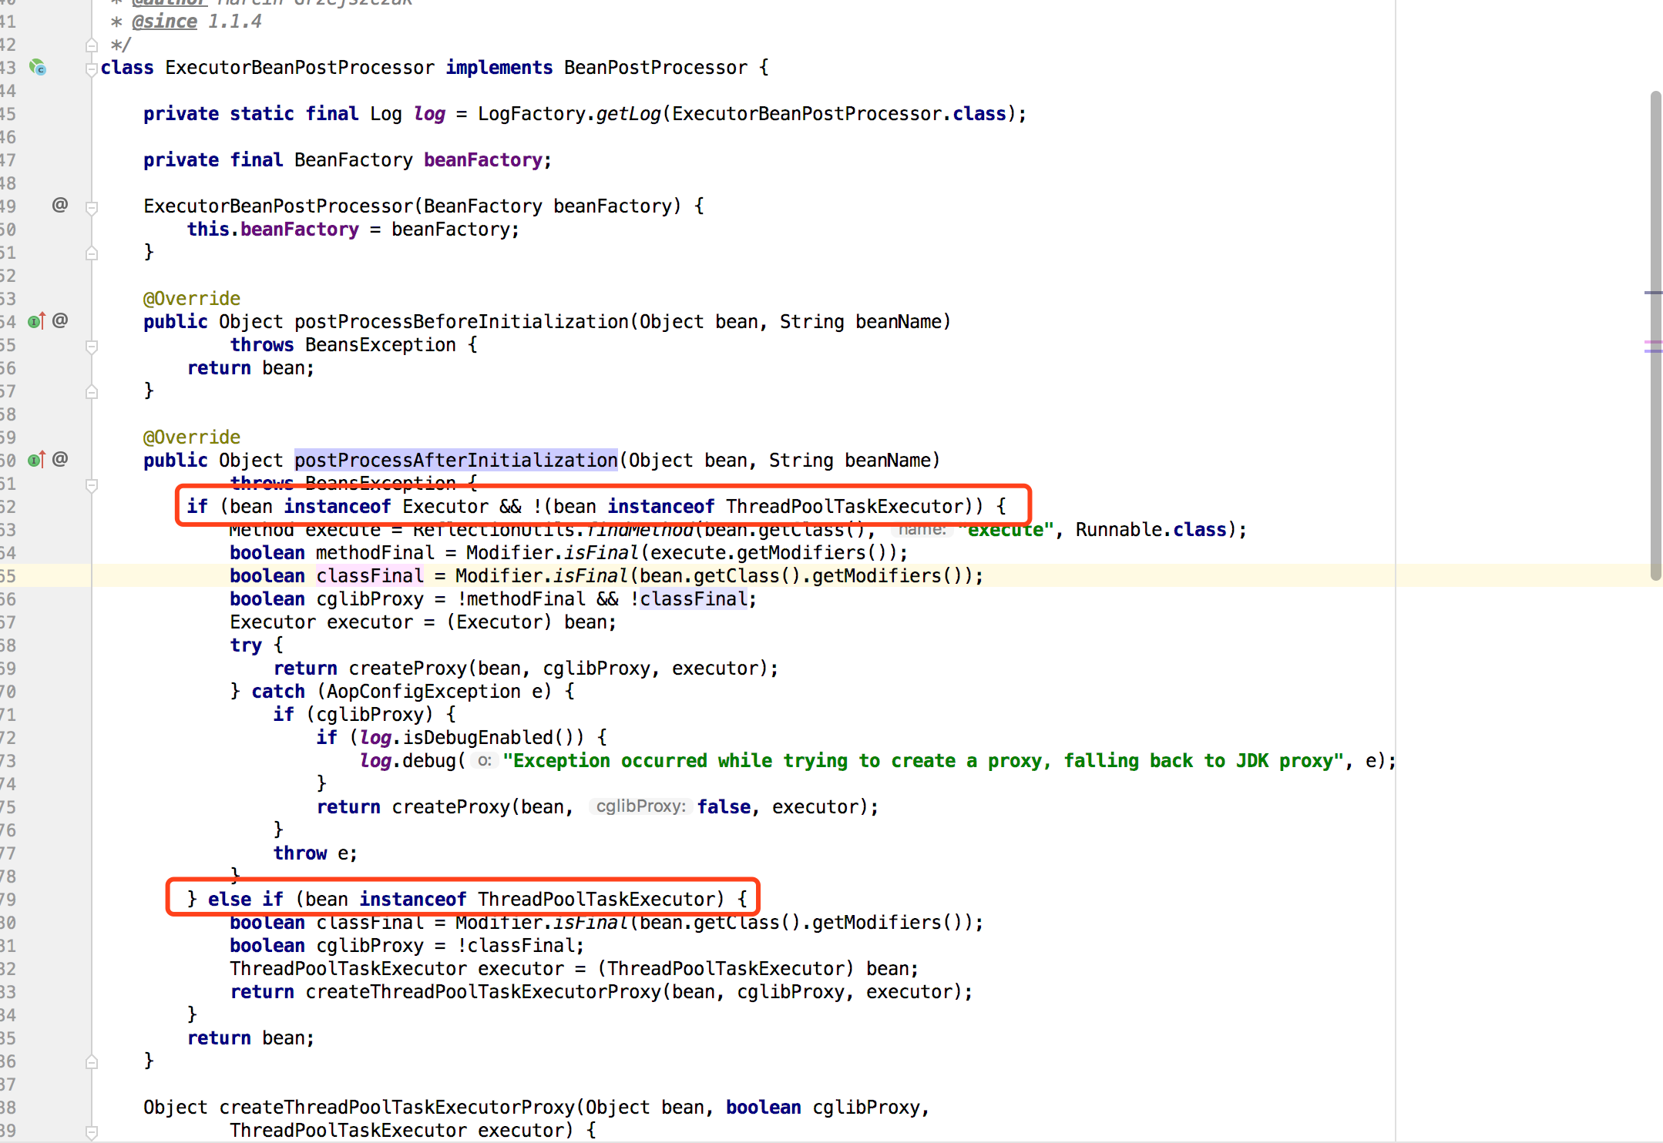Viewport: 1663px width, 1143px height.
Task: Click @since Javadoc tag
Action: pos(164,22)
